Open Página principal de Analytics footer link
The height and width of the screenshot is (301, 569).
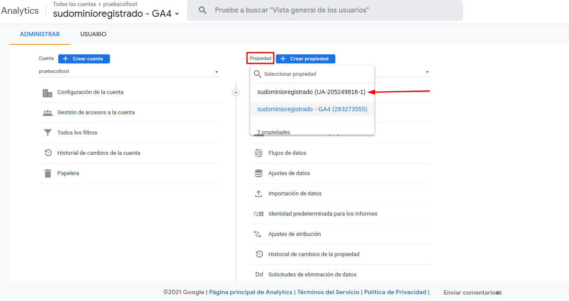(251, 292)
